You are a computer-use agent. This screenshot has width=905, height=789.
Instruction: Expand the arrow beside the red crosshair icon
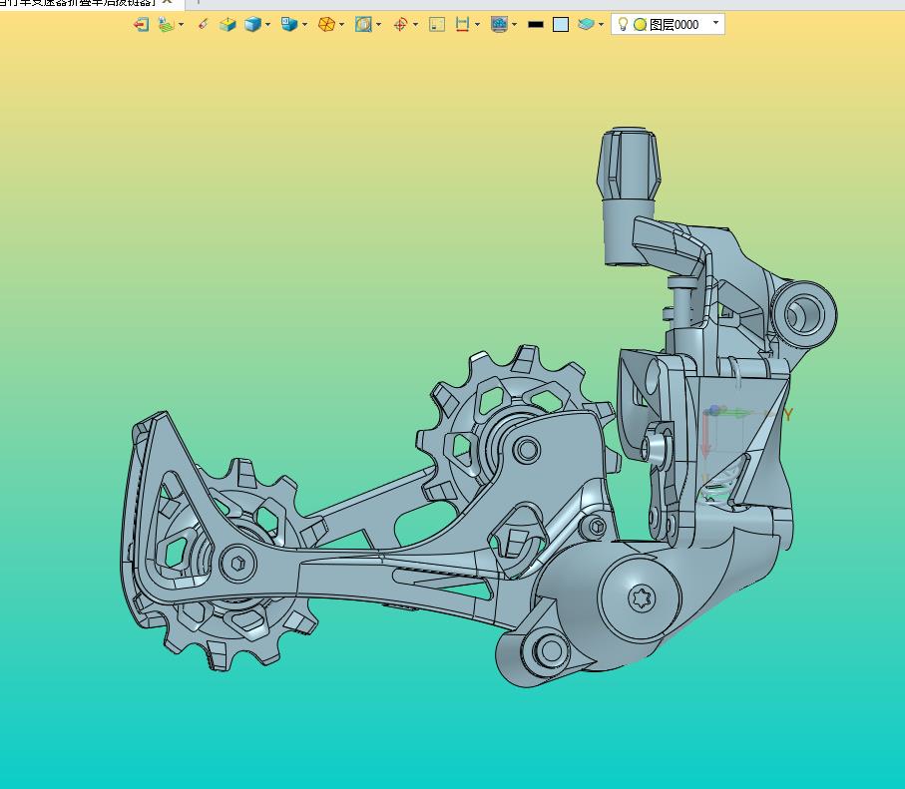point(415,25)
